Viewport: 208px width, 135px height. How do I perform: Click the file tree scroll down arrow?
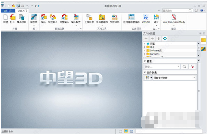click(199, 55)
